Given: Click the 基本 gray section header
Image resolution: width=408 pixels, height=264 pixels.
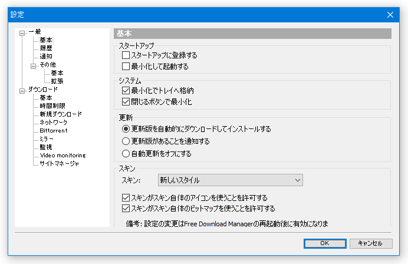Looking at the screenshot, I should [x=252, y=34].
